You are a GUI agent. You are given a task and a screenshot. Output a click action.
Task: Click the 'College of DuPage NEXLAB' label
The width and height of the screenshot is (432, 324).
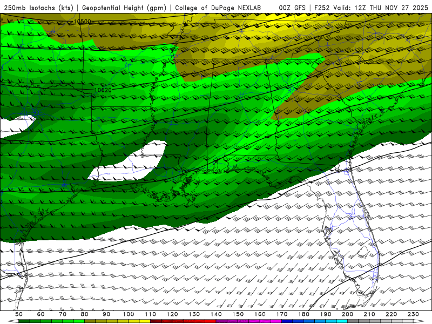[218, 8]
